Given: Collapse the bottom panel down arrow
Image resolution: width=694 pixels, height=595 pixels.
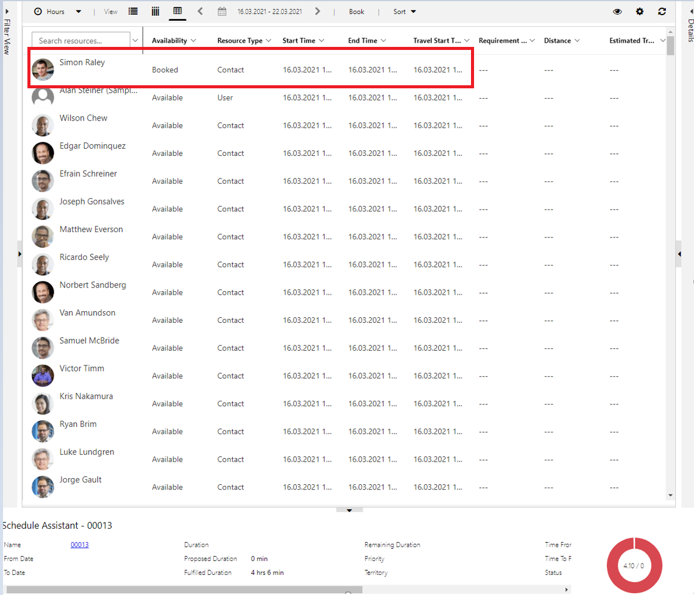Looking at the screenshot, I should click(349, 510).
